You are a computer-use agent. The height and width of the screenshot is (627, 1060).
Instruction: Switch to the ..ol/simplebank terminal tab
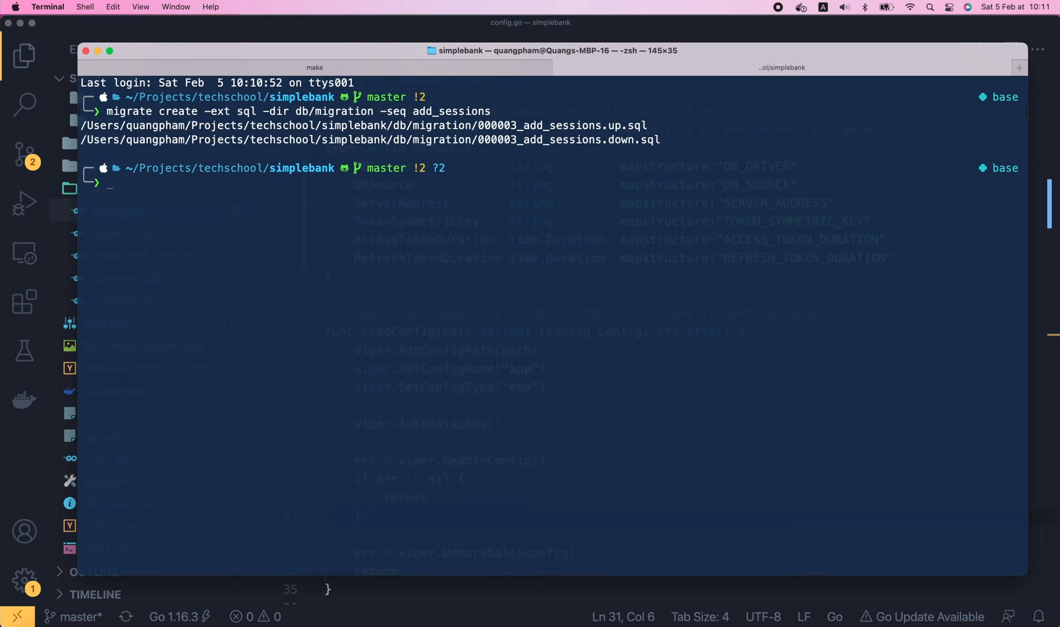click(x=781, y=67)
